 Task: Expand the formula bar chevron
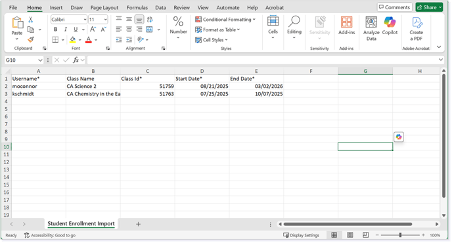point(440,60)
